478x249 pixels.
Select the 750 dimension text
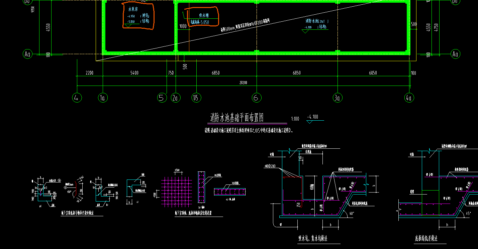coord(171,73)
